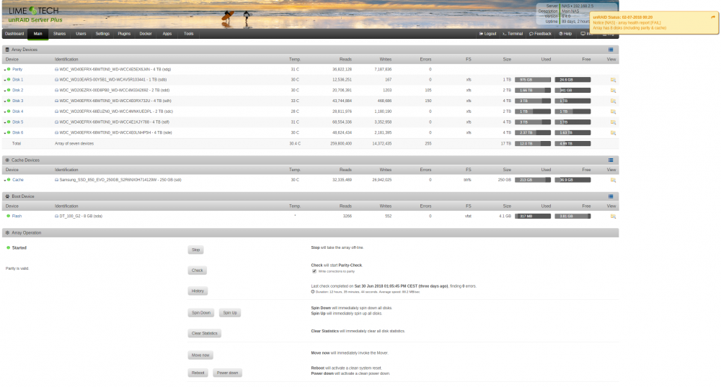Screen dimensions: 721x387
Task: Click the green status indicator beside Disk 1
Action: click(9, 79)
